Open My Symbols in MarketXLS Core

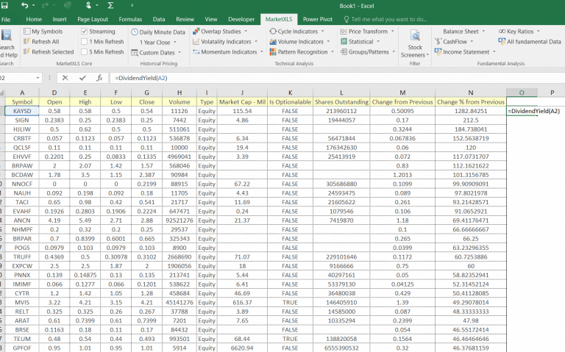[x=43, y=32]
